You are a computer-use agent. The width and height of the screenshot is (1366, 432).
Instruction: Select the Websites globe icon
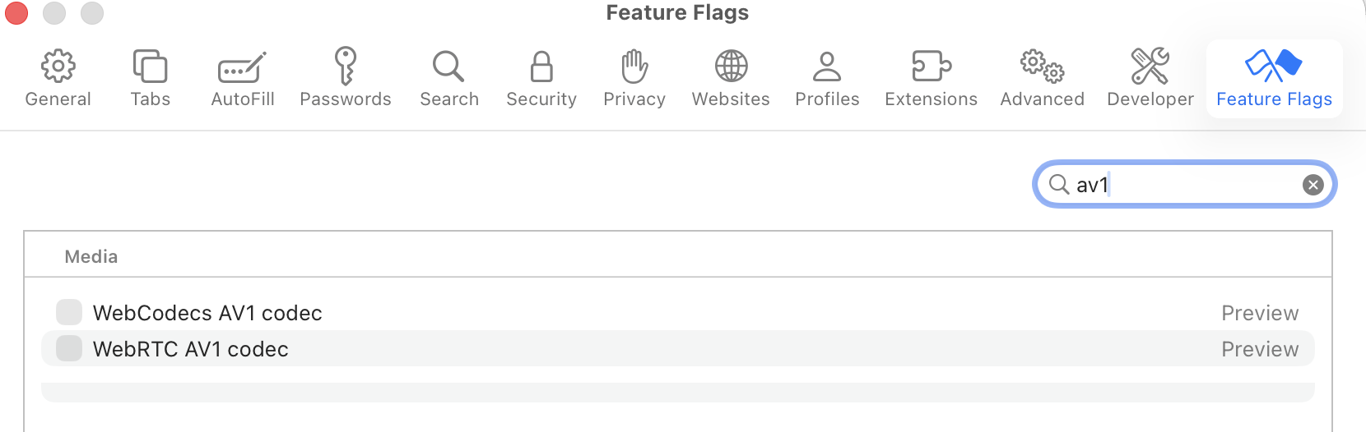(x=731, y=67)
